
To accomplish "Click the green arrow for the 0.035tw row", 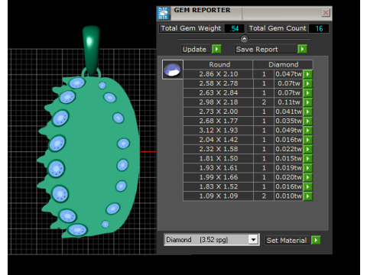I will (x=308, y=121).
